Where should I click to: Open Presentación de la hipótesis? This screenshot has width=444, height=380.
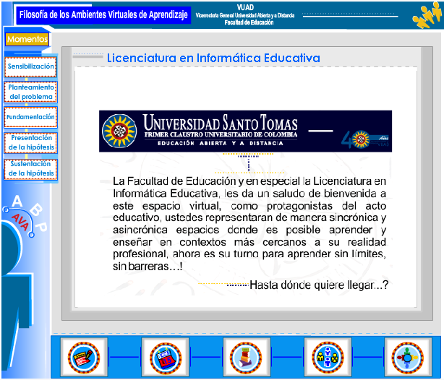tap(31, 142)
